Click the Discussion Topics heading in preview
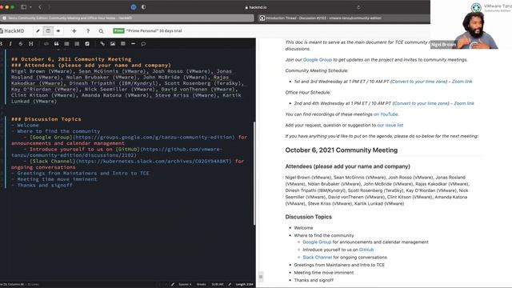 (308, 217)
